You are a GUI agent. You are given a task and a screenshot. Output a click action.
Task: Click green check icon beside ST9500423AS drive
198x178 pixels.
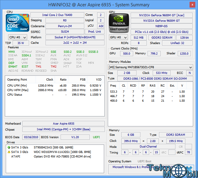(9, 147)
